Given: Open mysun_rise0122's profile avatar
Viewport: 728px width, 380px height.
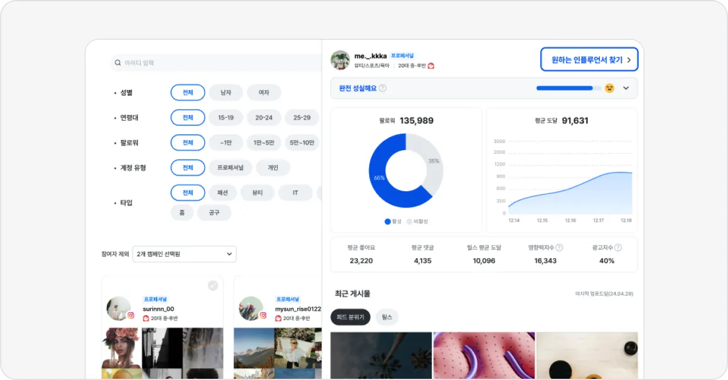Looking at the screenshot, I should [251, 308].
